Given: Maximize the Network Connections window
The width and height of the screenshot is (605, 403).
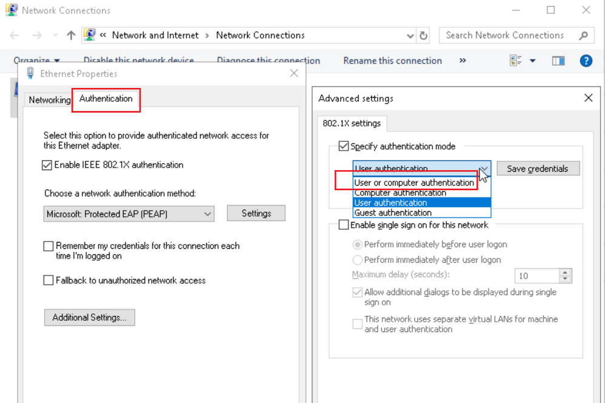Looking at the screenshot, I should pyautogui.click(x=550, y=10).
